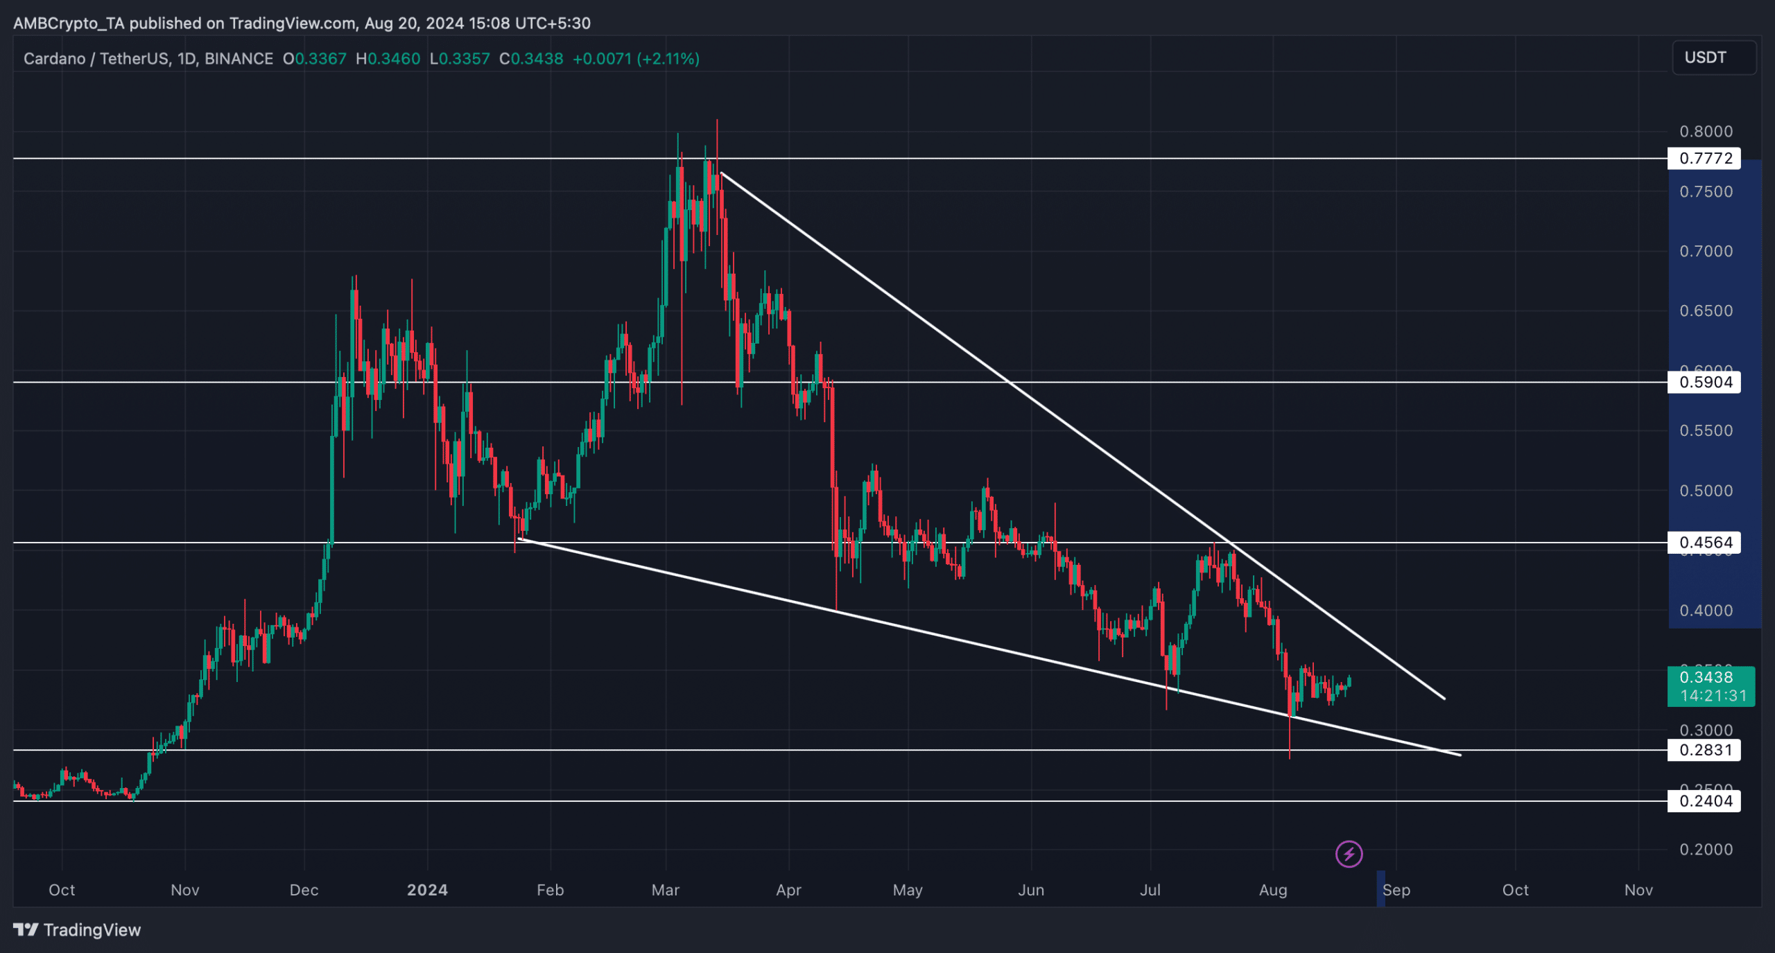The width and height of the screenshot is (1775, 953).
Task: Click the Cardano / TetherUS symbol title
Action: click(x=148, y=59)
